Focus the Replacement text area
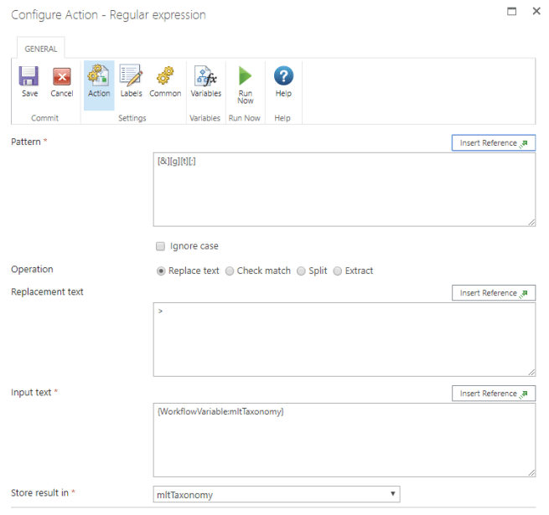This screenshot has height=515, width=549. [x=344, y=339]
